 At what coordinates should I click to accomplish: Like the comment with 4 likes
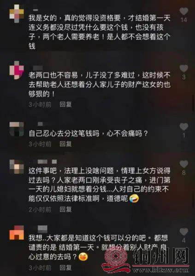click(184, 232)
